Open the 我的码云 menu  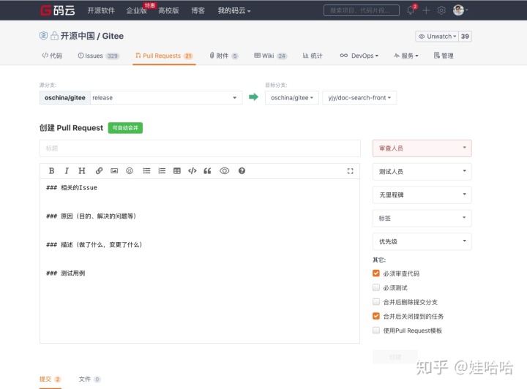tap(234, 11)
